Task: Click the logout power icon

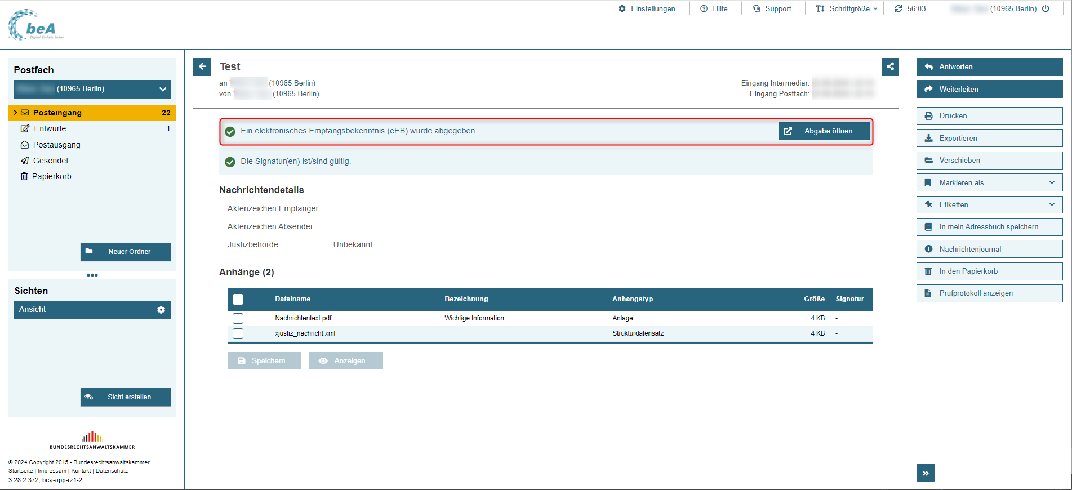Action: [1046, 8]
